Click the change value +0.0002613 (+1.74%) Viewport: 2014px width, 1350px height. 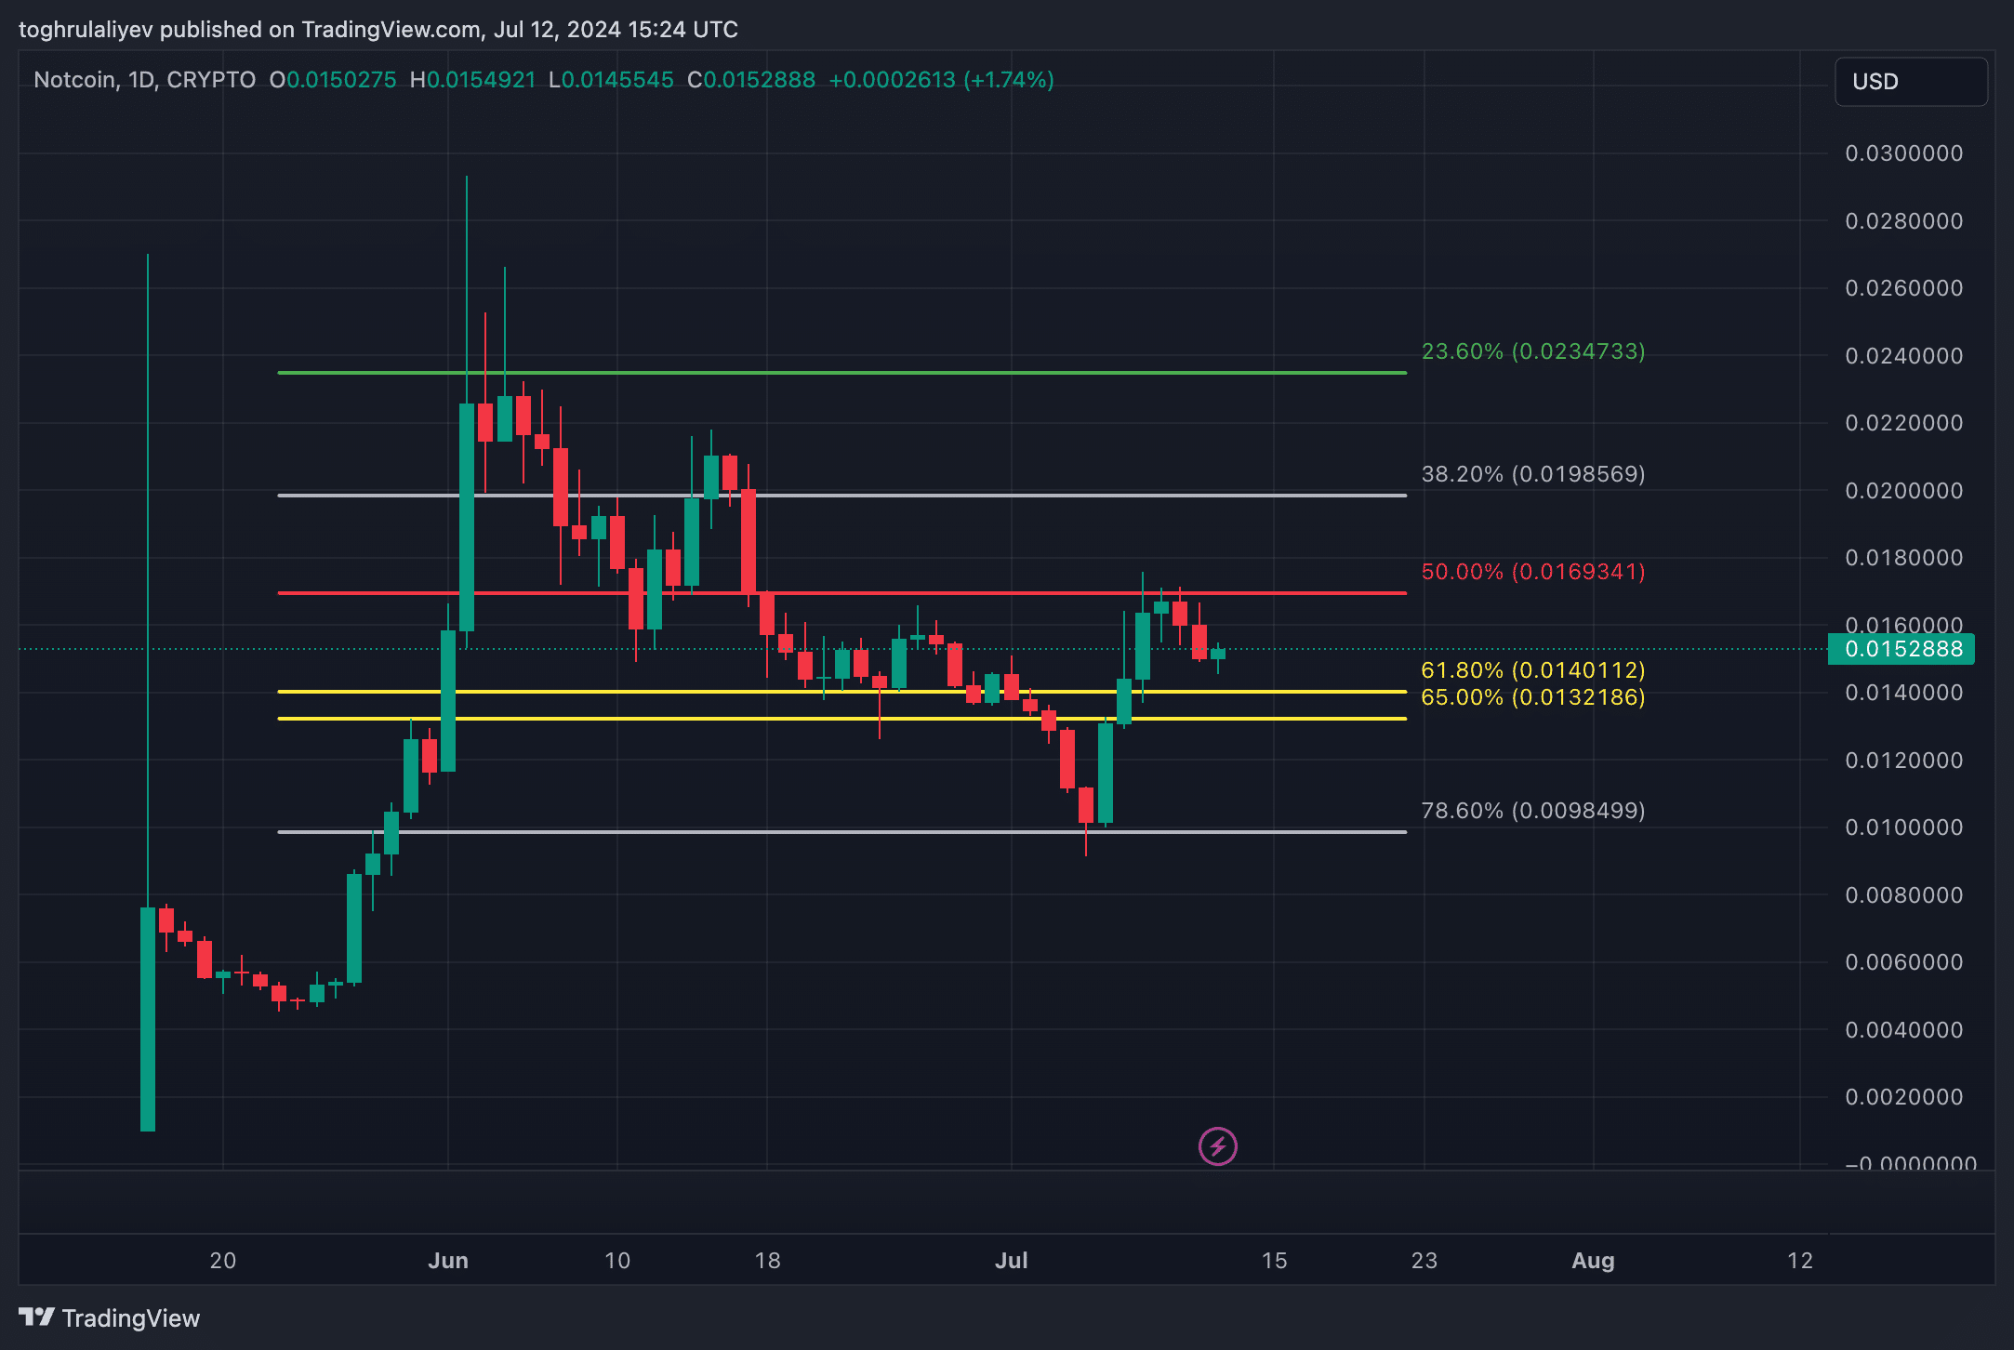(941, 80)
